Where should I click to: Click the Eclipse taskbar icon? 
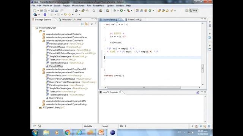(112, 133)
